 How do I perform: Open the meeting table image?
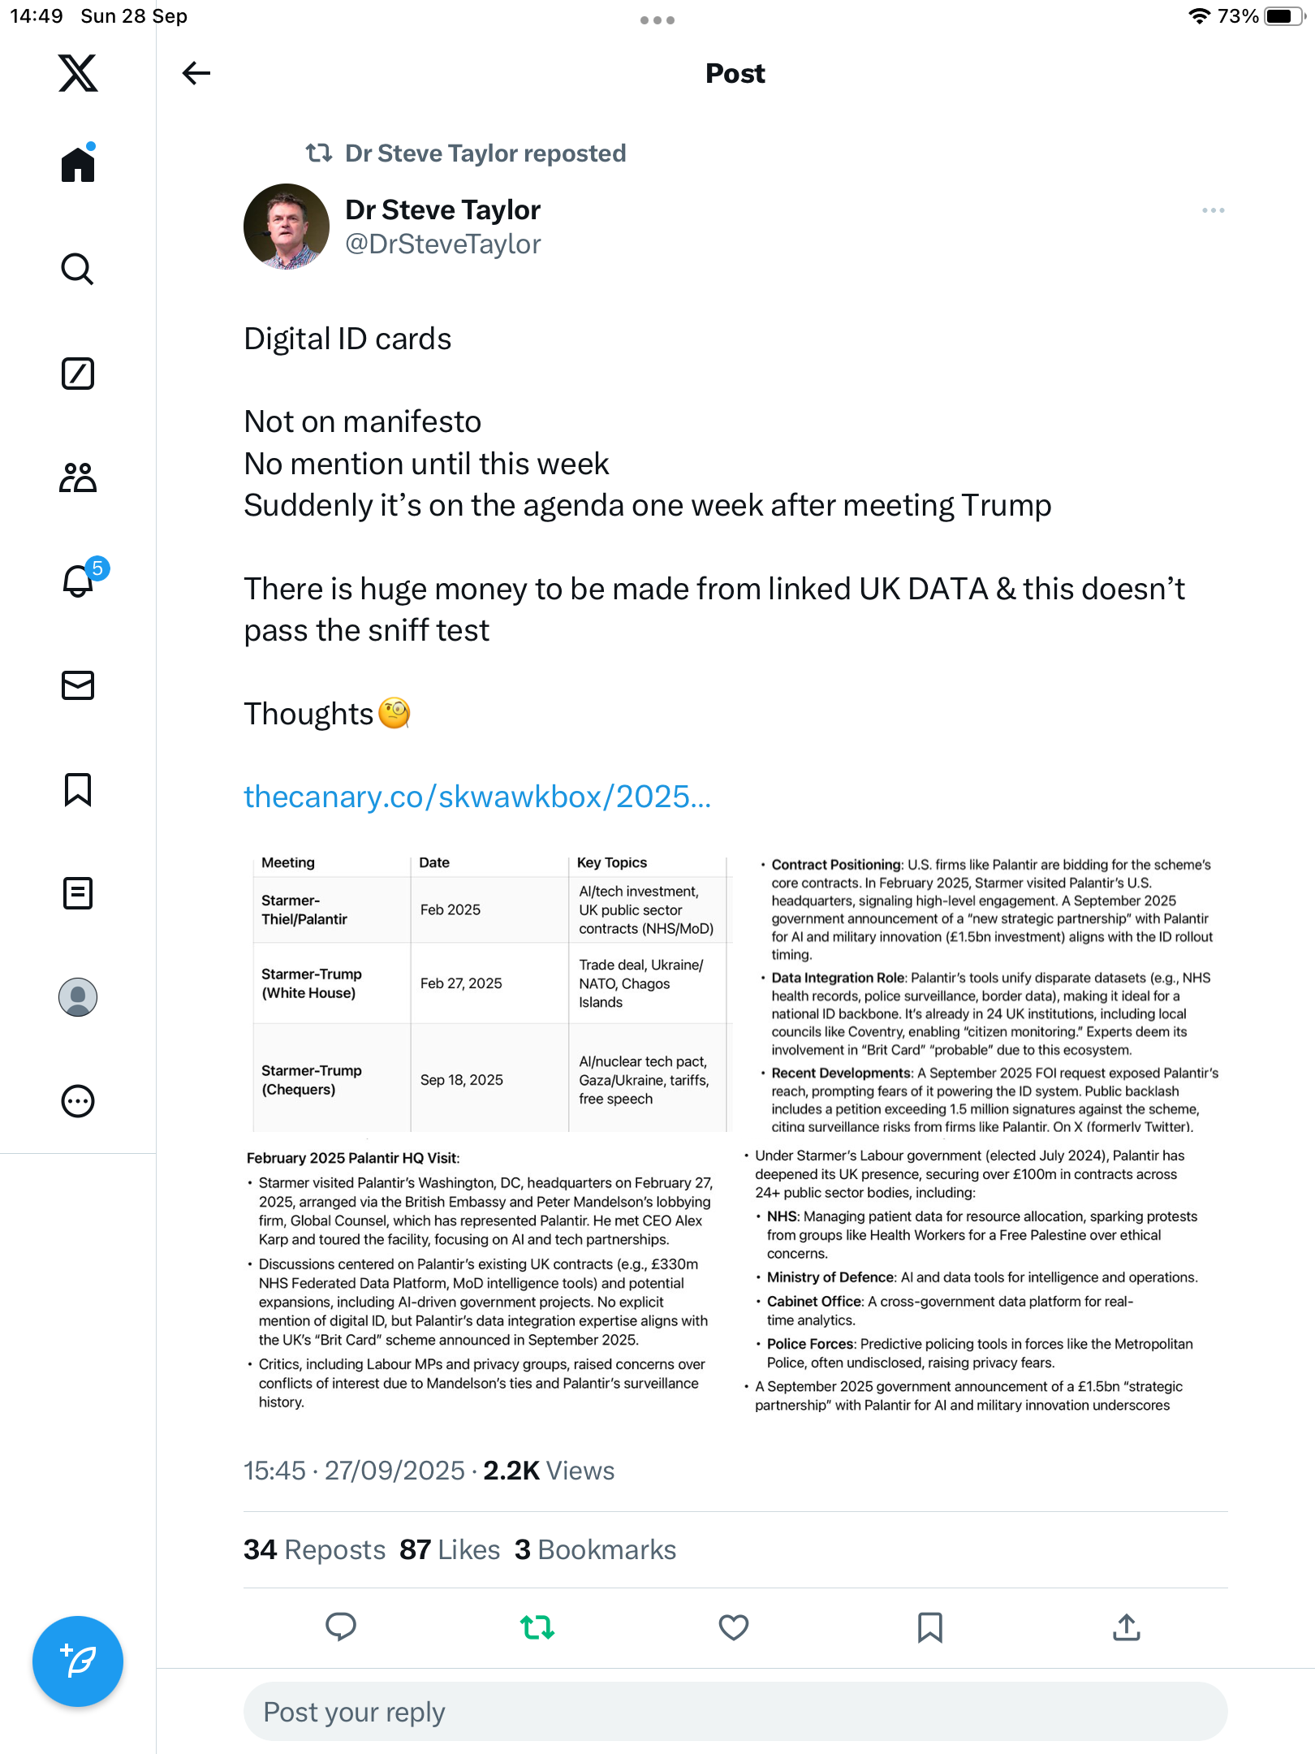(x=493, y=989)
